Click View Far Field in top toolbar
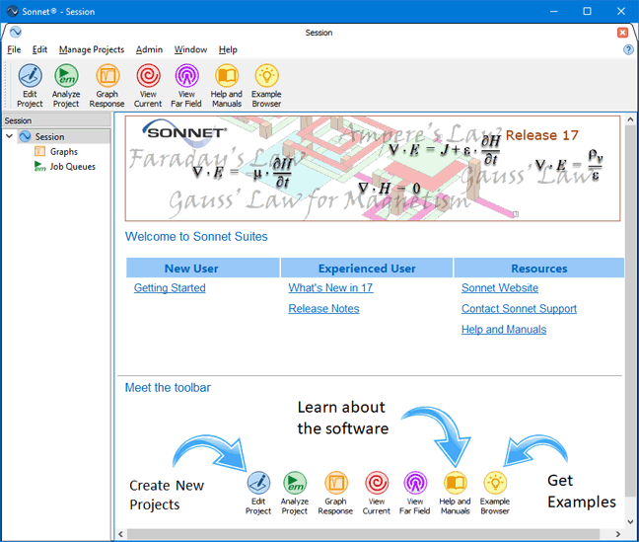This screenshot has height=542, width=639. 186,85
